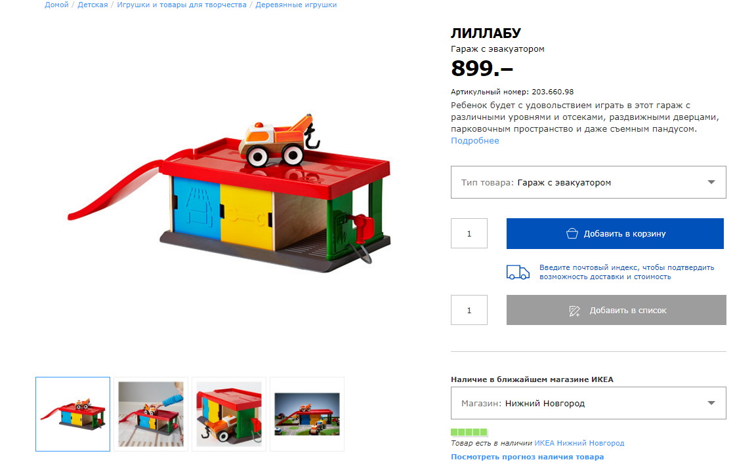The width and height of the screenshot is (754, 462).
Task: Open Детская breadcrumb category
Action: (93, 5)
